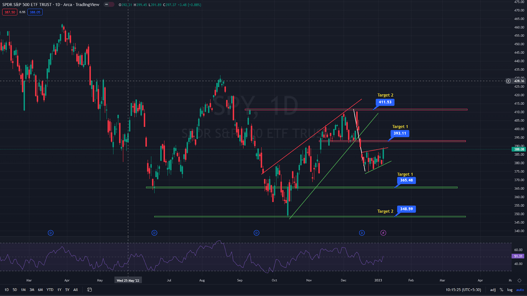This screenshot has width=527, height=296.
Task: Choose the 6M time range
Action: tap(41, 290)
